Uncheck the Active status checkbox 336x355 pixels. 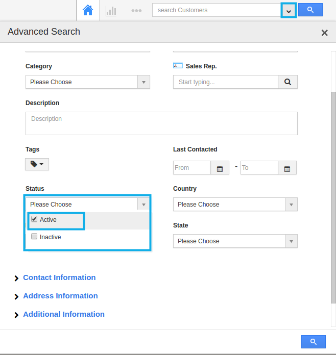click(34, 219)
